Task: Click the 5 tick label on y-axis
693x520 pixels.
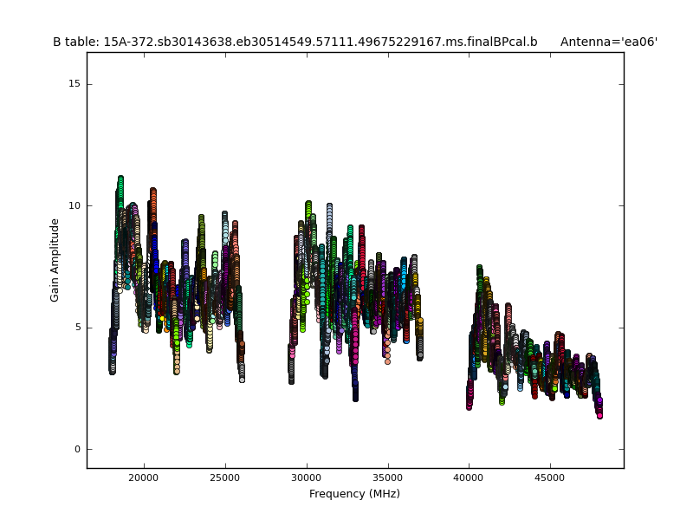Action: 76,328
